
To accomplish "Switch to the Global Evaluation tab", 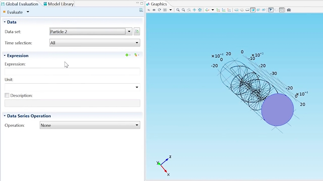I will pos(20,4).
